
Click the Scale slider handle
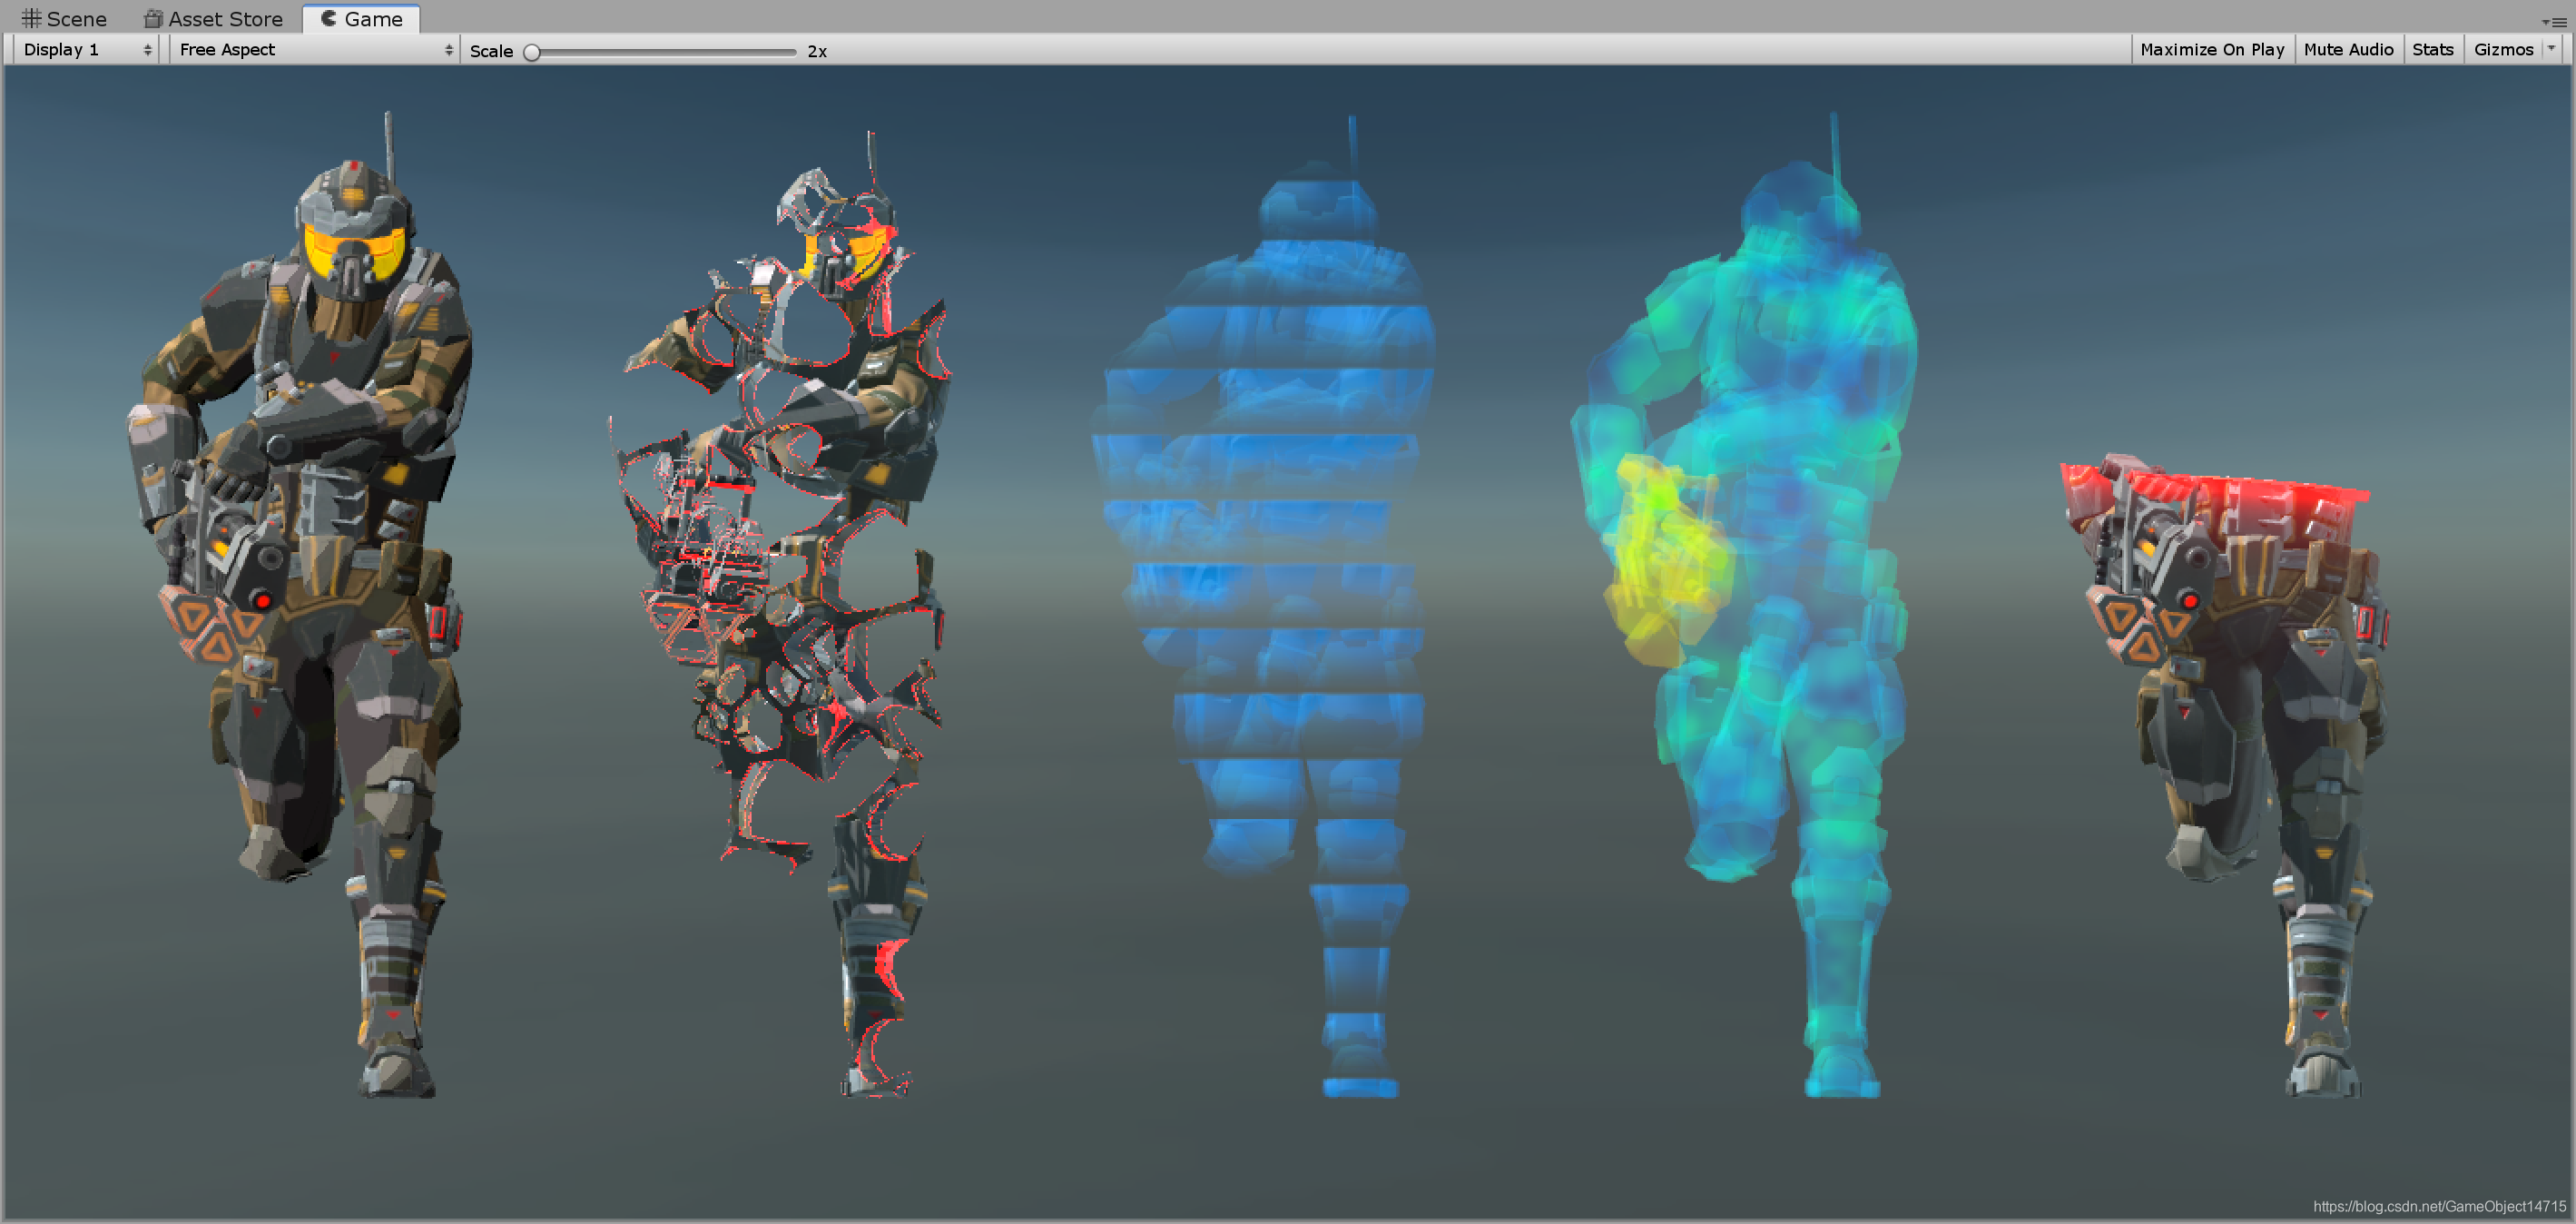point(532,51)
